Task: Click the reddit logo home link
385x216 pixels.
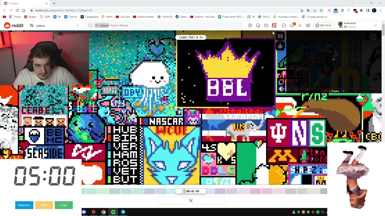Action: coord(14,25)
